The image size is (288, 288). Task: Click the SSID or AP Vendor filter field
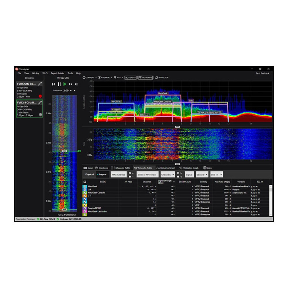tap(147, 175)
